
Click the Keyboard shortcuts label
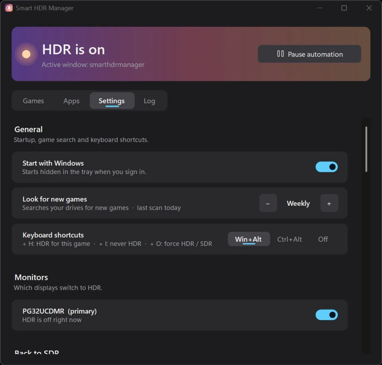(x=53, y=235)
